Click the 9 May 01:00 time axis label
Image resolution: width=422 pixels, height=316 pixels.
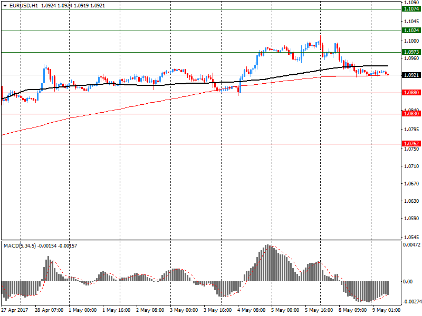click(386, 310)
